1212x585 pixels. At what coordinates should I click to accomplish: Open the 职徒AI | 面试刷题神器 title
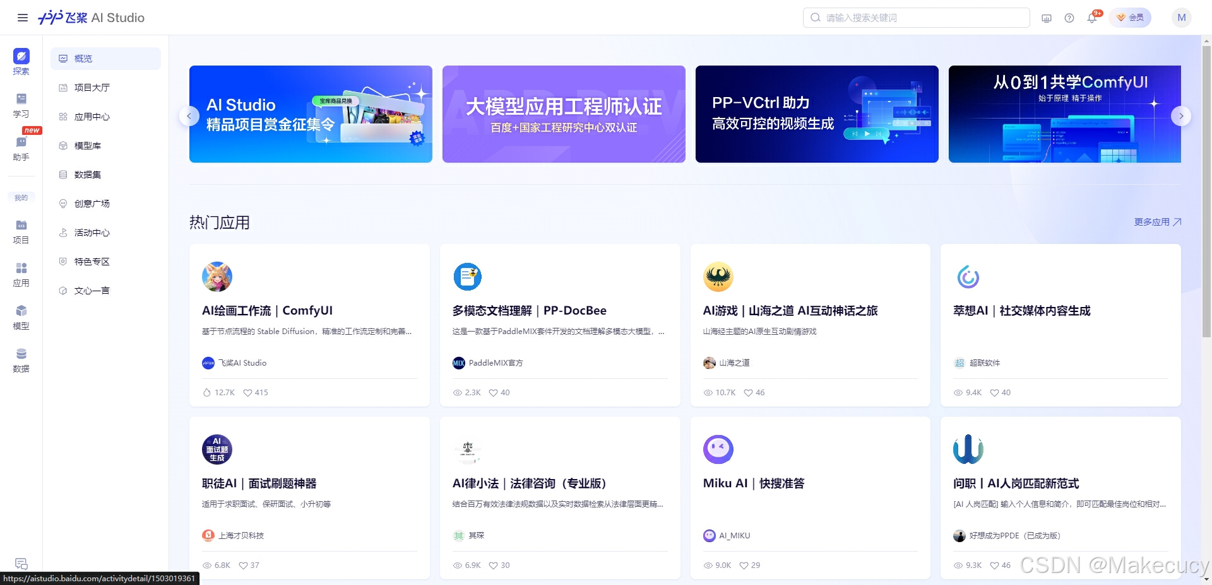[x=259, y=484]
